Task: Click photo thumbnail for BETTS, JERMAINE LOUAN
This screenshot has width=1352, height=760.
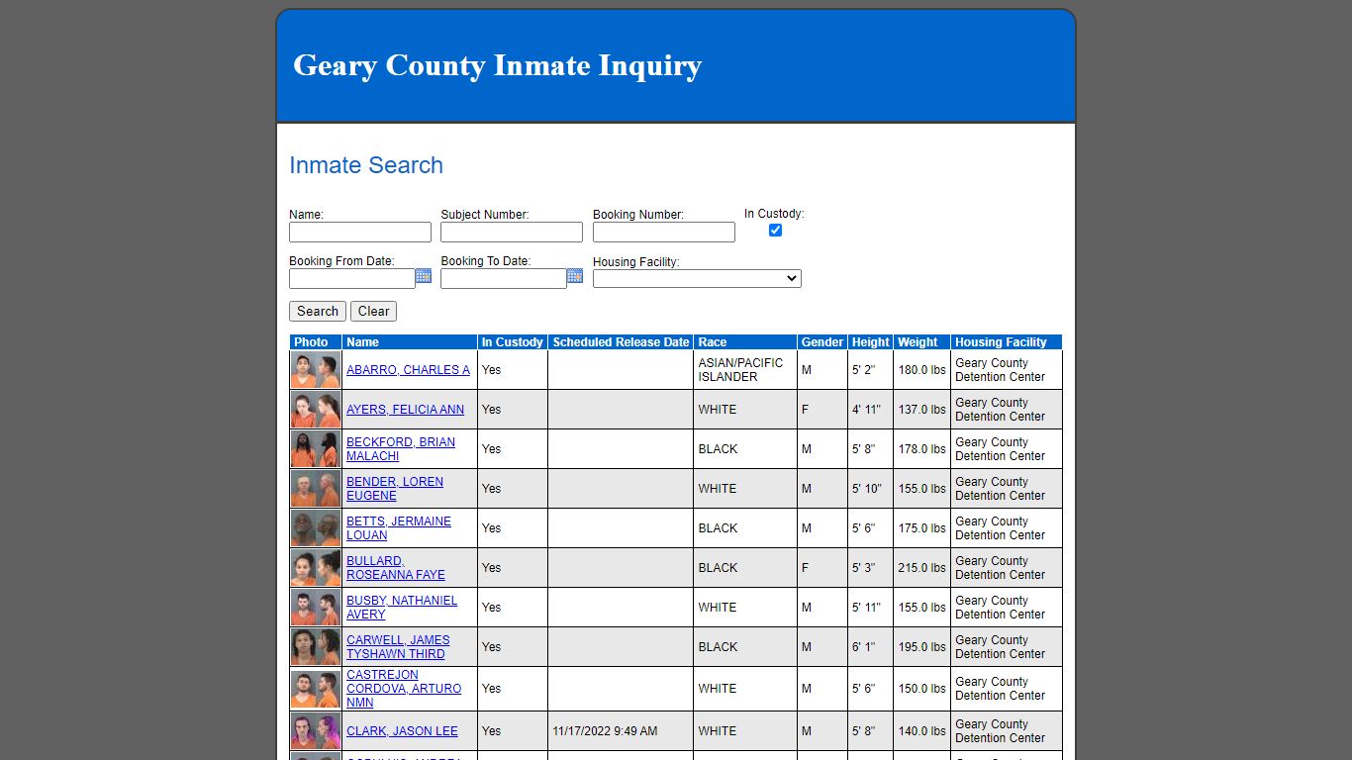Action: coord(316,528)
